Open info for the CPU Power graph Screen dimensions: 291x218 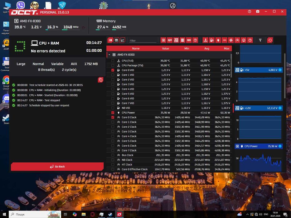point(280,146)
